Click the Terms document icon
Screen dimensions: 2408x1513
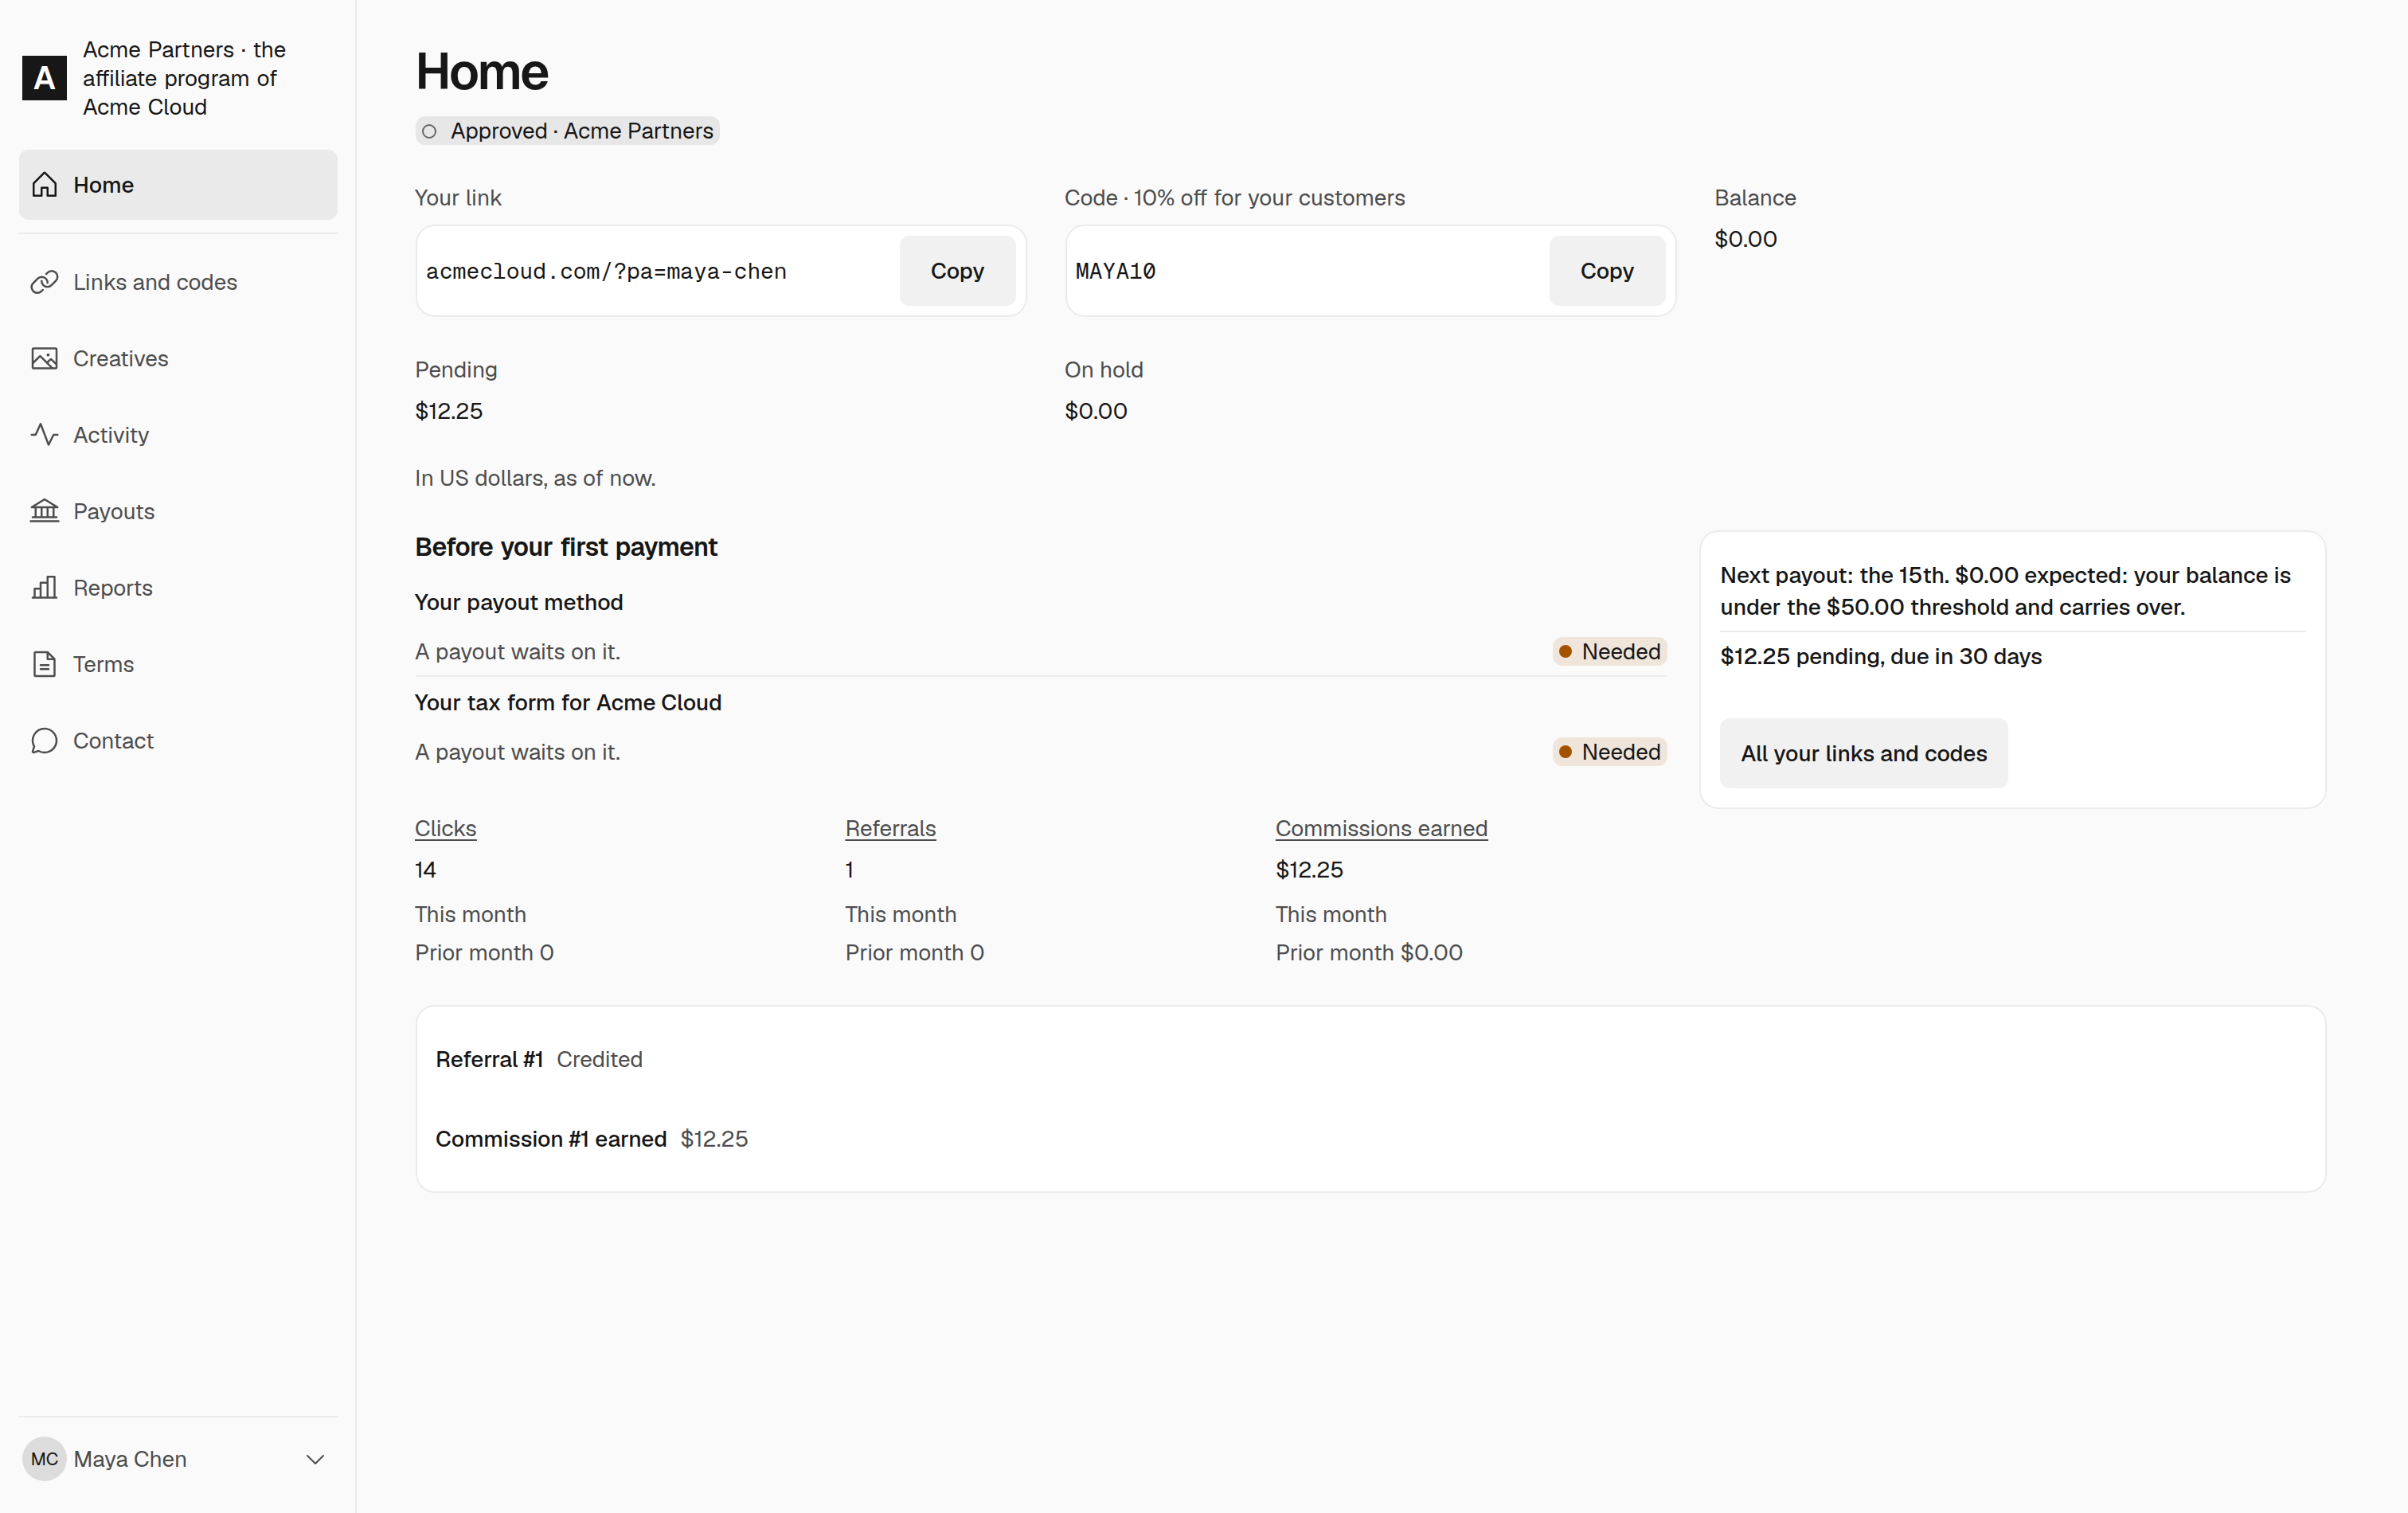pos(44,664)
